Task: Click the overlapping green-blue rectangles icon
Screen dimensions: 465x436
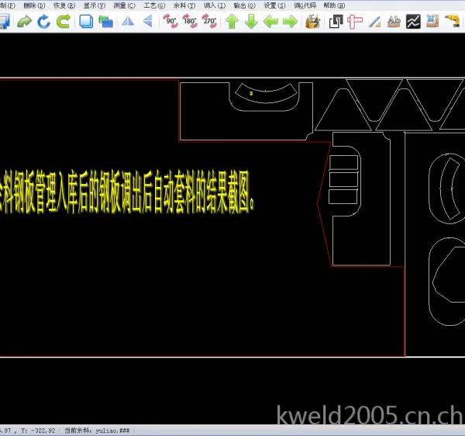Action: pos(105,22)
